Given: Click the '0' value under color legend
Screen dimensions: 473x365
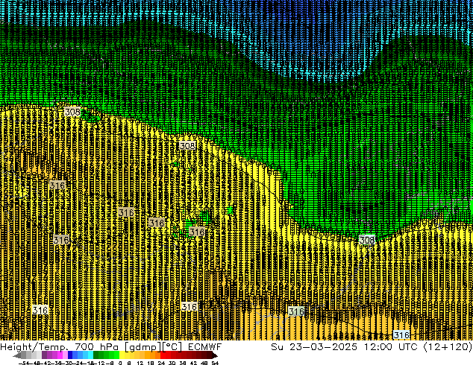Looking at the screenshot, I should coord(120,363).
